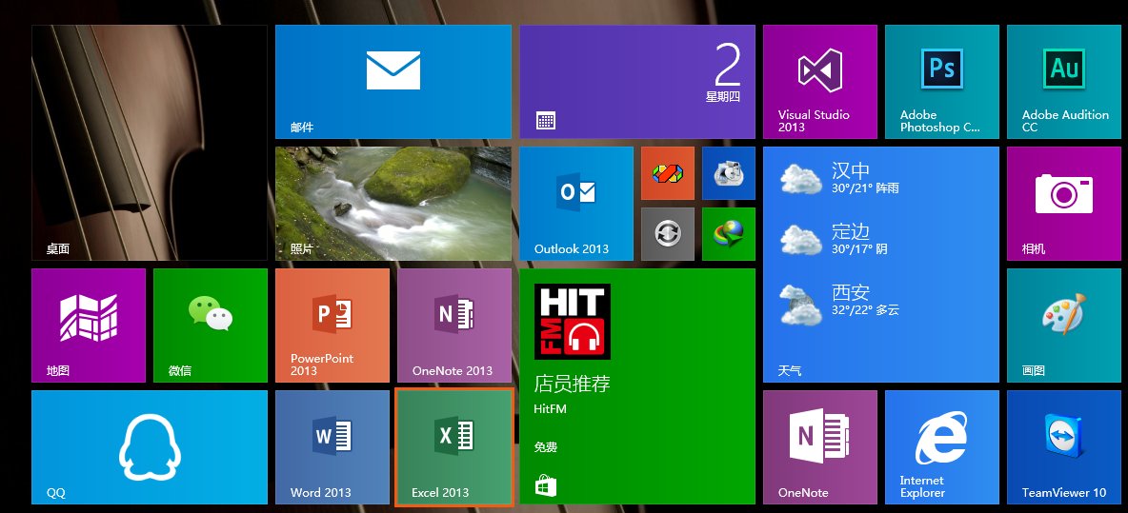Image resolution: width=1128 pixels, height=513 pixels.
Task: Launch Outlook 2013
Action: 576,204
